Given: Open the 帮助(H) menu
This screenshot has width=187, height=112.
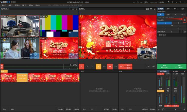Looking at the screenshot, I should 38,5.
